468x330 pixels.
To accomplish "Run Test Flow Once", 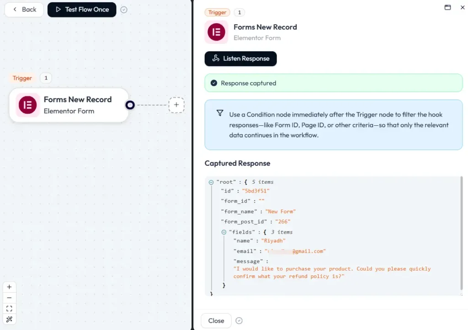I will (x=82, y=10).
